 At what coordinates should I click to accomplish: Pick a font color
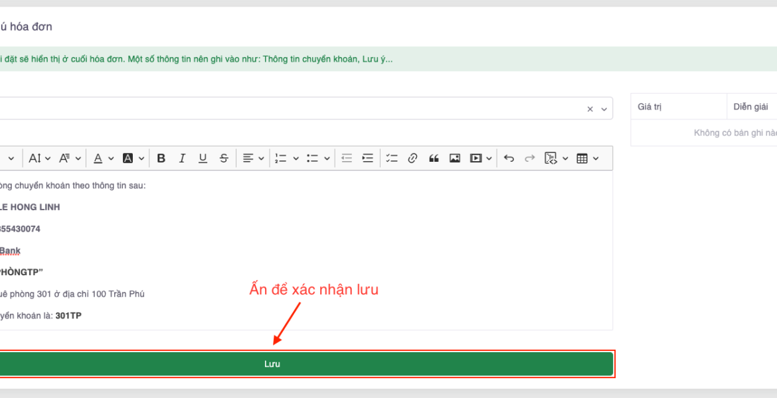103,159
